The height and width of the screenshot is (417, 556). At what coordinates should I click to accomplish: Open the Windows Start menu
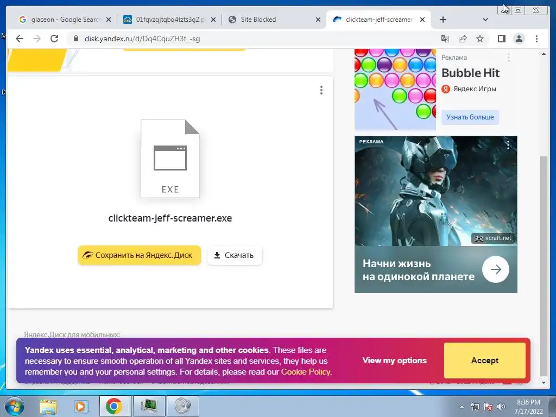15,406
